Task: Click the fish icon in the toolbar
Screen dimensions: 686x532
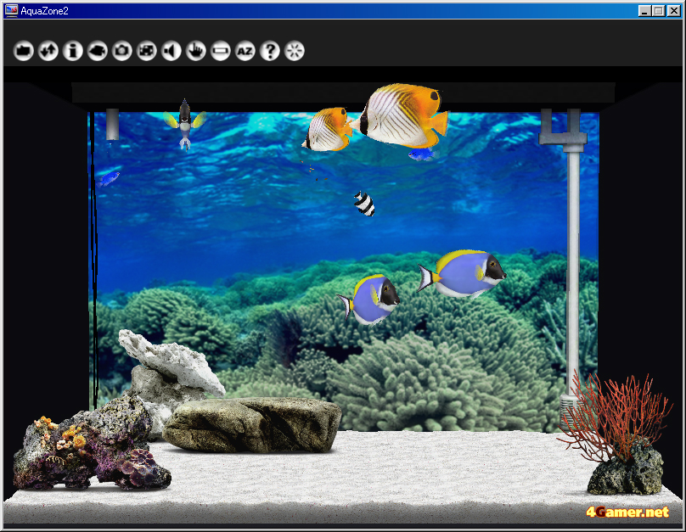Action: tap(97, 52)
